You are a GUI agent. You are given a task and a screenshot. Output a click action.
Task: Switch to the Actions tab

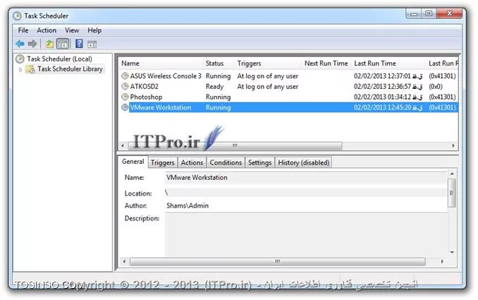[x=192, y=162]
